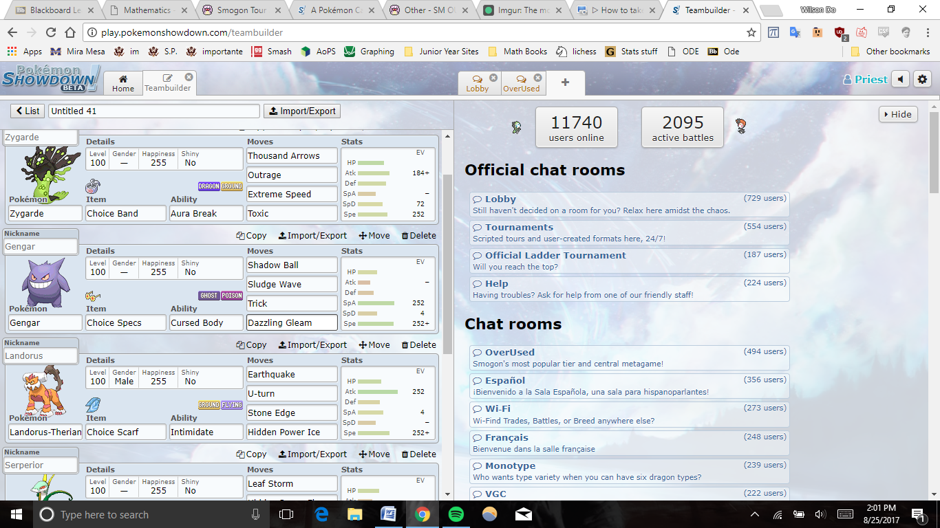Switch to the Home tab
This screenshot has width=940, height=528.
pos(123,83)
